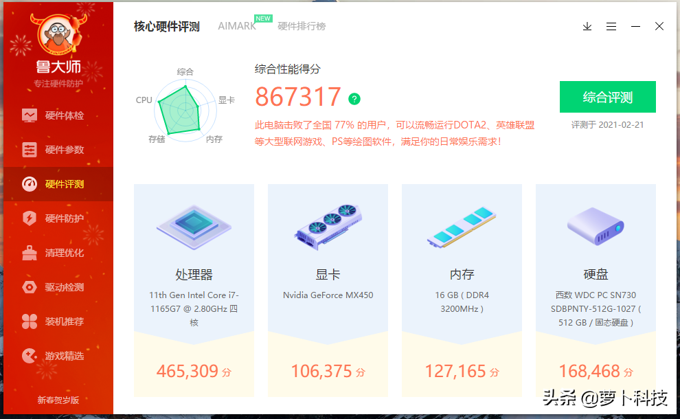Screen dimensions: 680x419
Task: Click the 内存 card title
Action: click(x=462, y=275)
